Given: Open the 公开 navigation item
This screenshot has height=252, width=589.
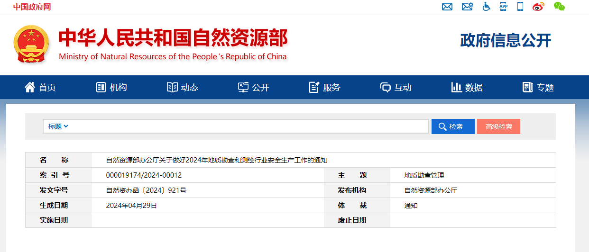Looking at the screenshot, I should pyautogui.click(x=254, y=87).
